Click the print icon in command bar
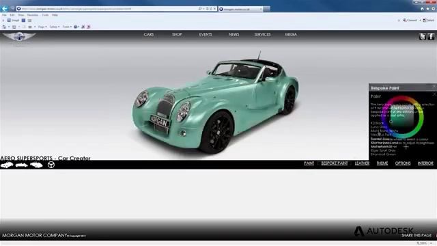This screenshot has width=437, height=246. (30, 27)
